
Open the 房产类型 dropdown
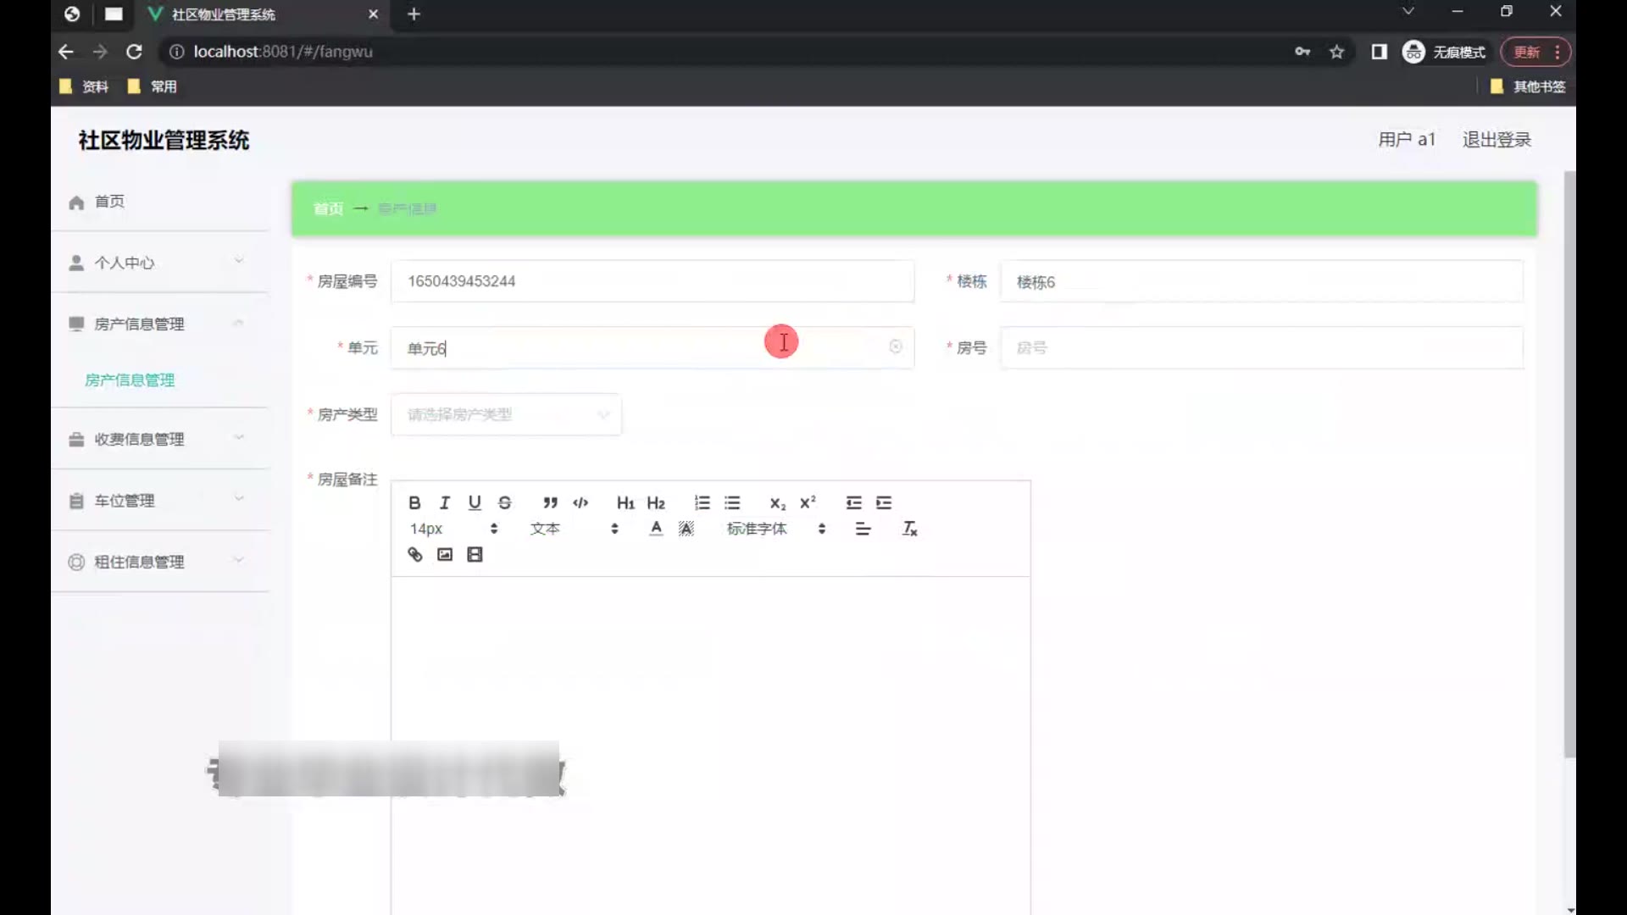[x=506, y=414]
